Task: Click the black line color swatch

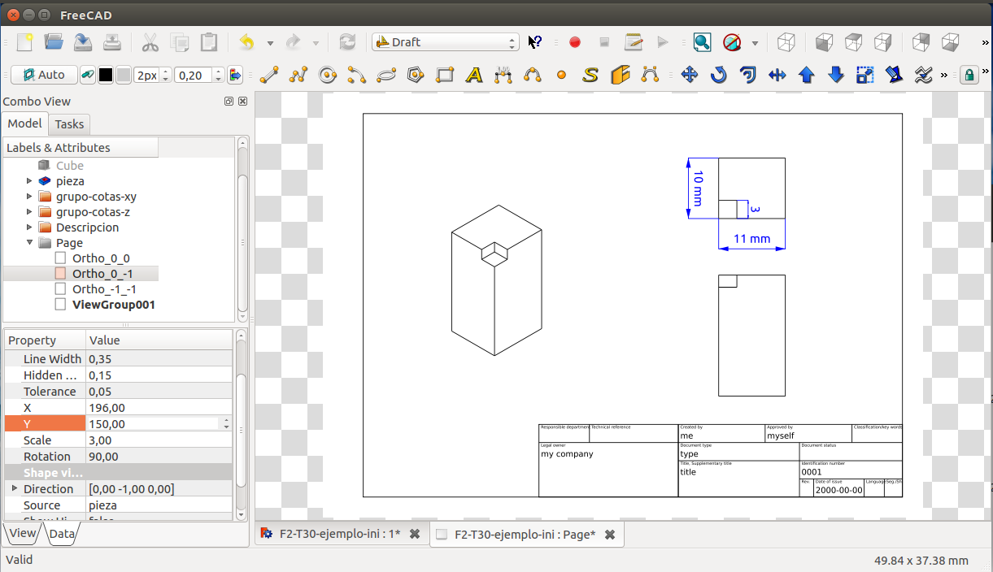Action: pos(106,76)
